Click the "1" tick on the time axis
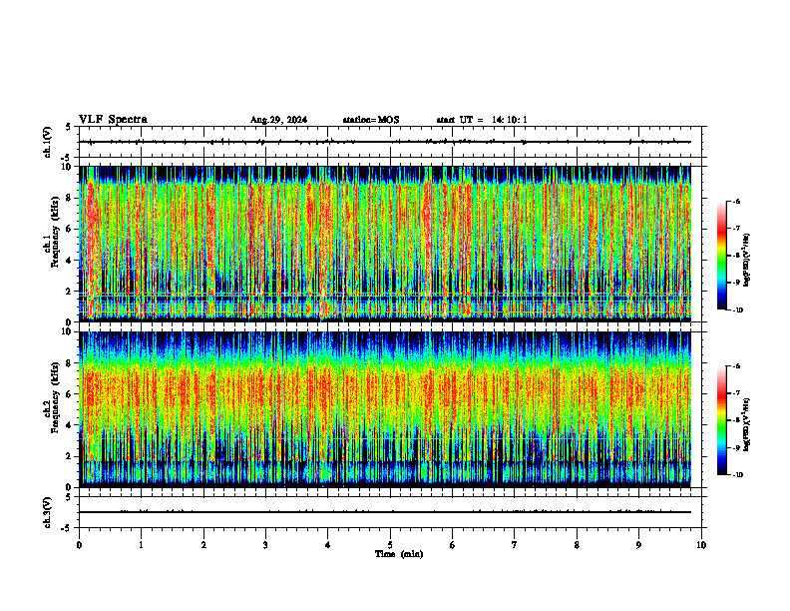790x611 pixels. [142, 545]
